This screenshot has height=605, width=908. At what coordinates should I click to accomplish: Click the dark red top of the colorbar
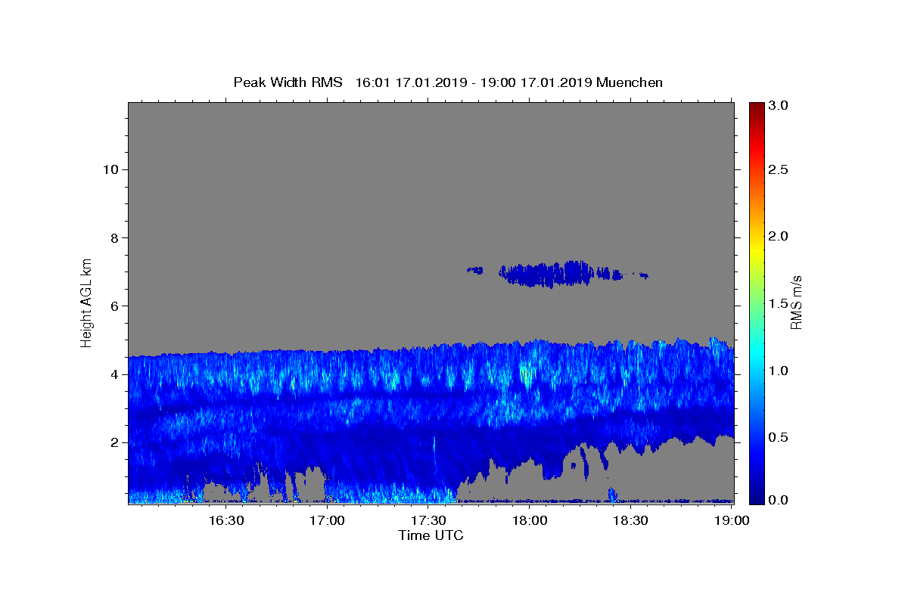(756, 107)
